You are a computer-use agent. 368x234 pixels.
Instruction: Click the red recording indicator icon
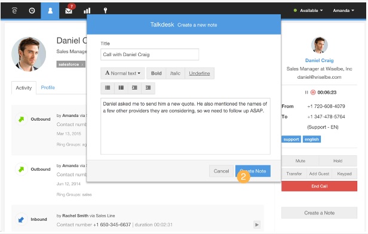[x=313, y=93]
